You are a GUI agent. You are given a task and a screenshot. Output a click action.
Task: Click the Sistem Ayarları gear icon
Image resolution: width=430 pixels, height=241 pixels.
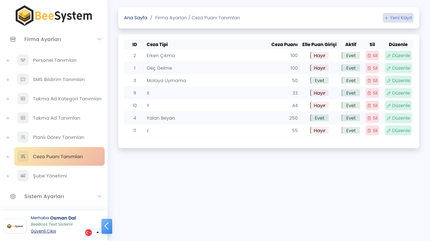click(x=13, y=196)
